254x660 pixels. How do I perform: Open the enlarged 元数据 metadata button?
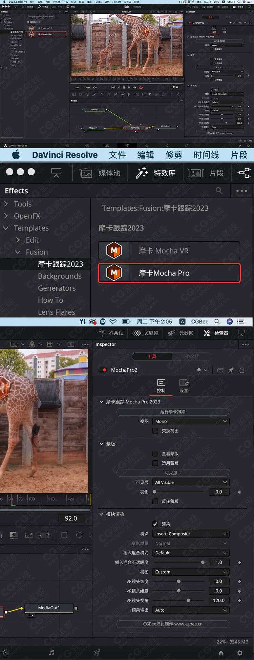click(x=181, y=333)
